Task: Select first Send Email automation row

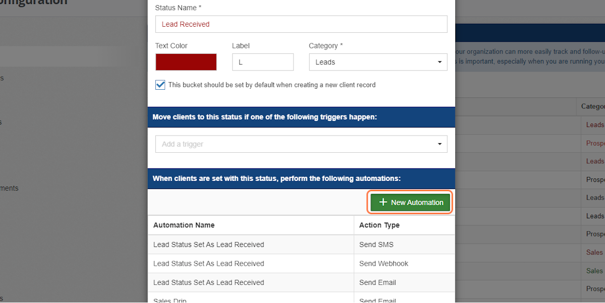Action: 301,282
